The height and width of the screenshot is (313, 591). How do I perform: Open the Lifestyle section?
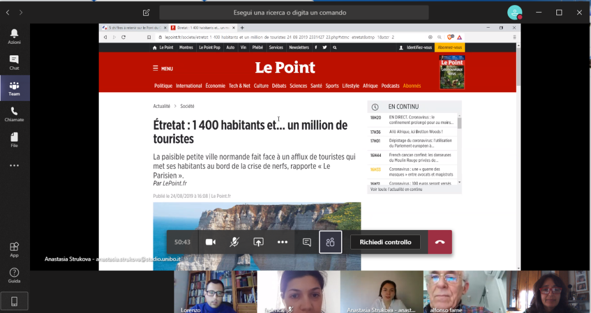point(350,86)
